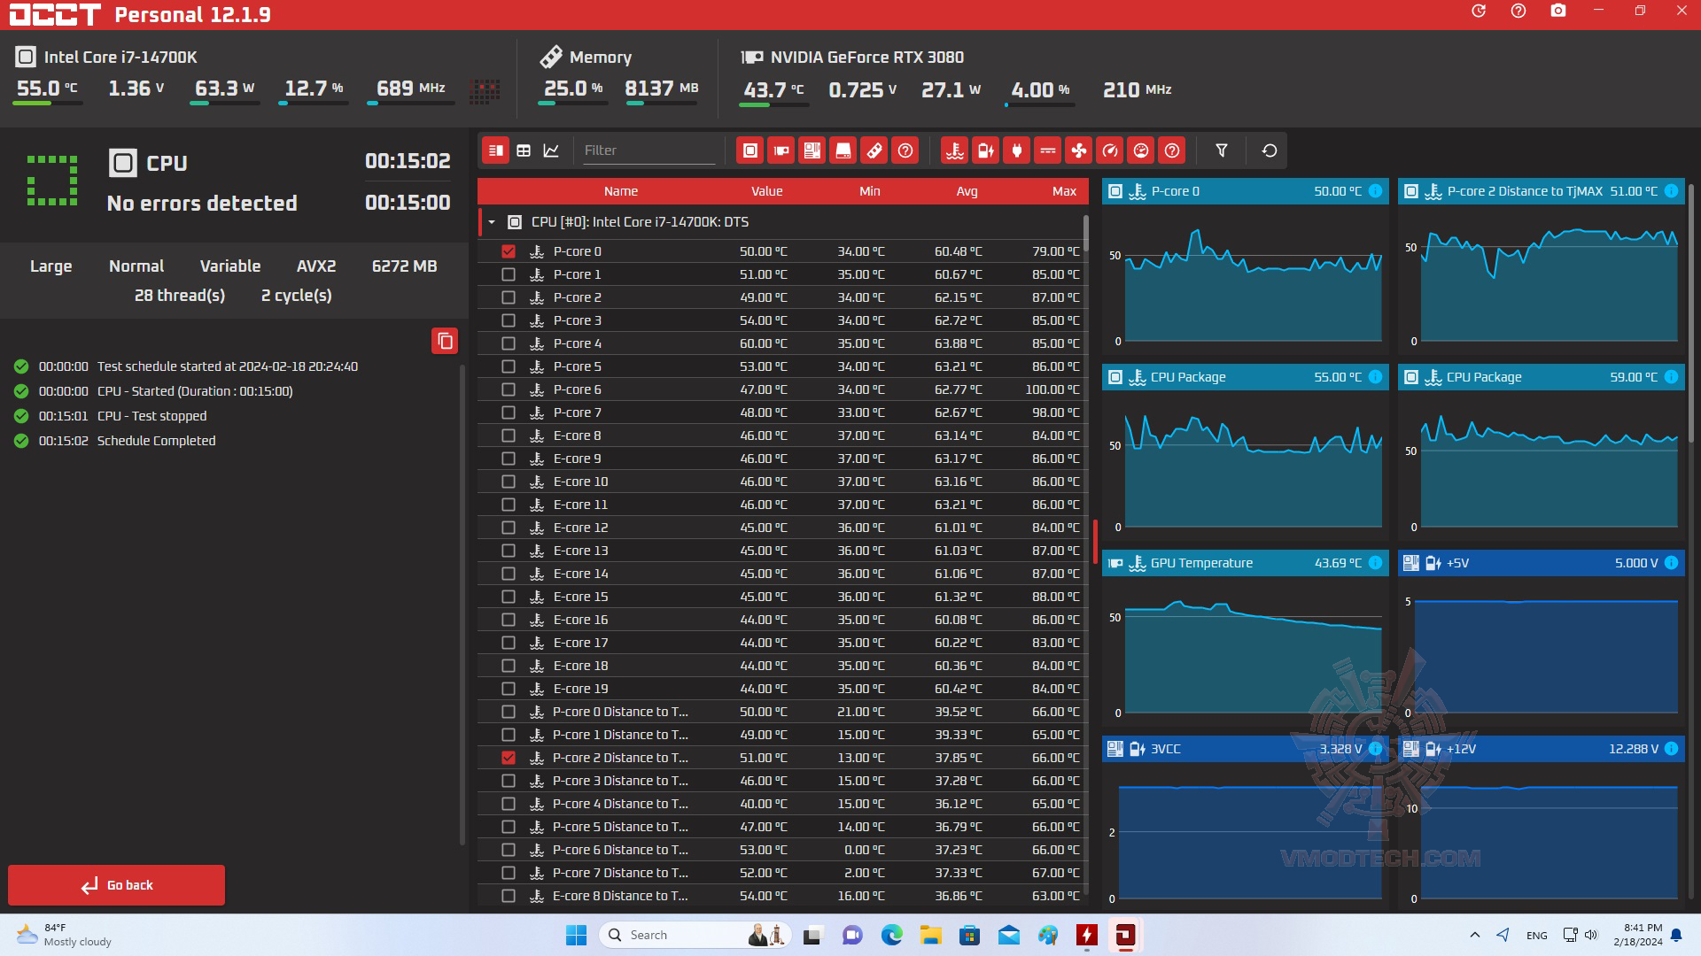
Task: Toggle the temperature sensor type filter
Action: [954, 150]
